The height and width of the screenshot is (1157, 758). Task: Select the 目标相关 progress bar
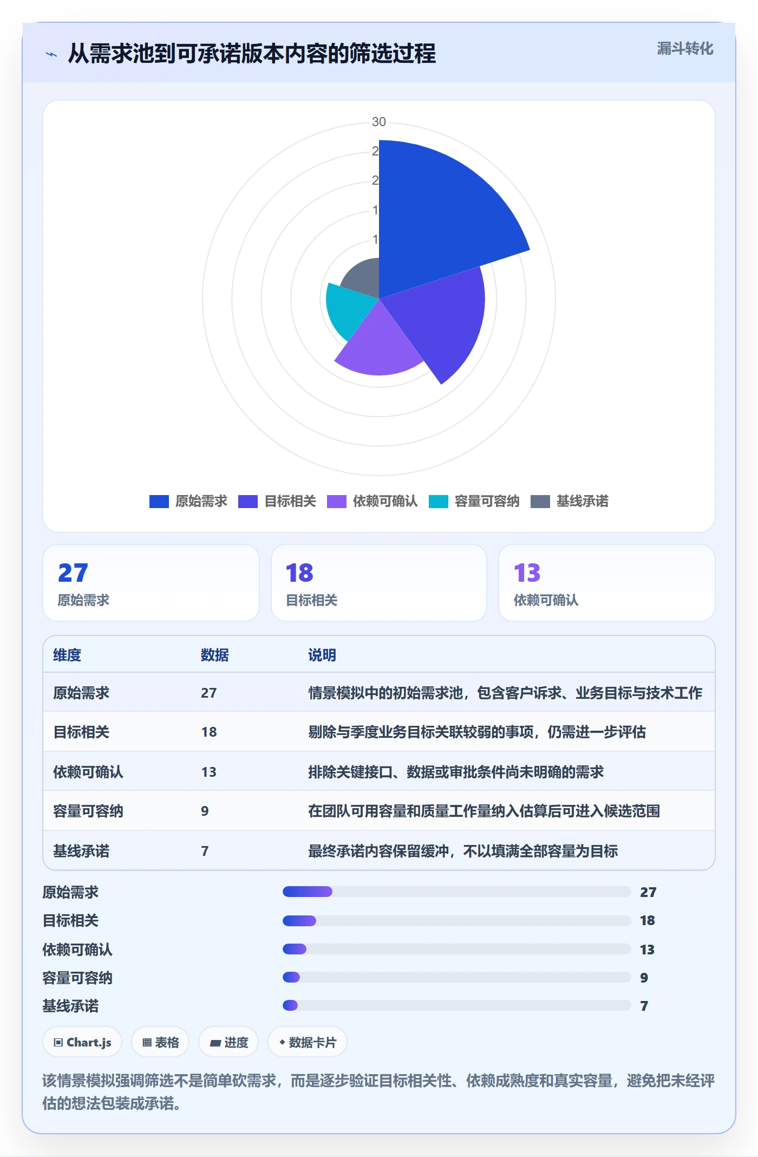(456, 920)
